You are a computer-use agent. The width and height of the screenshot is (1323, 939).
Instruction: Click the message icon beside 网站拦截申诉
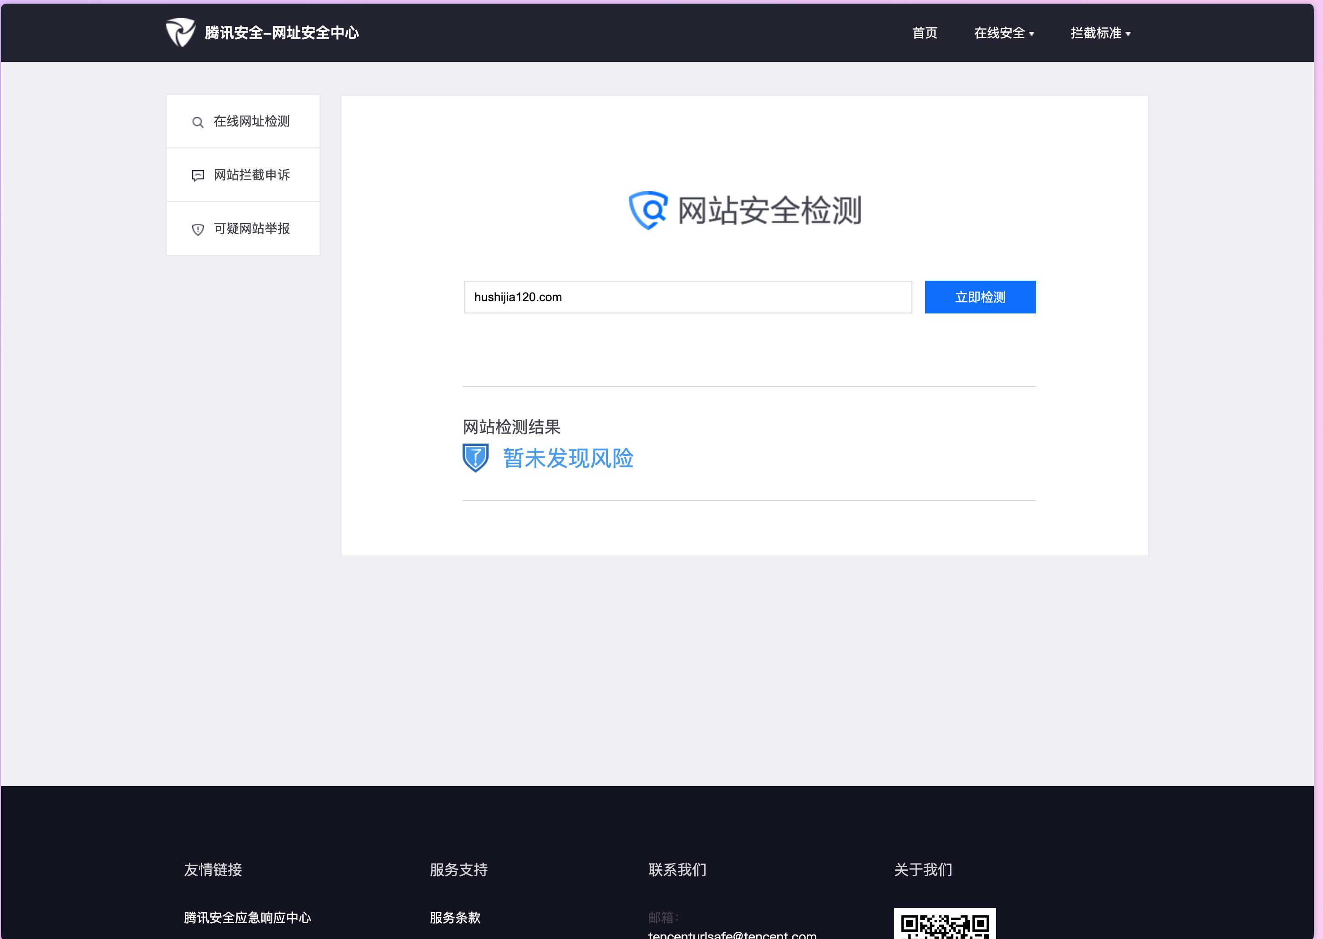pyautogui.click(x=198, y=176)
